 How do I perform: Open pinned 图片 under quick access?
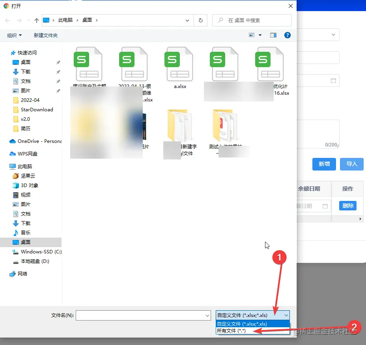[x=26, y=91]
